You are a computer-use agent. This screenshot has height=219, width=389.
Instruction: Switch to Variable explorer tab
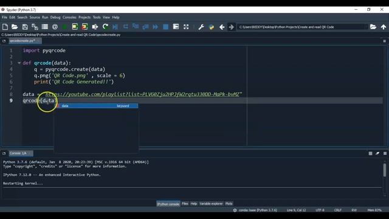pos(211,204)
